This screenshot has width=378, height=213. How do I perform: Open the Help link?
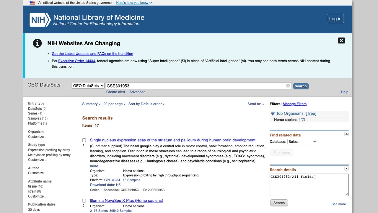(345, 92)
